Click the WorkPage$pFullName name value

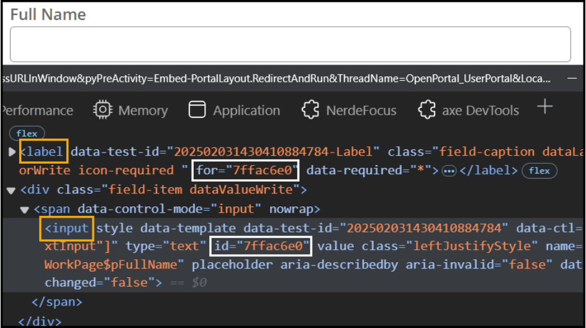(x=110, y=265)
